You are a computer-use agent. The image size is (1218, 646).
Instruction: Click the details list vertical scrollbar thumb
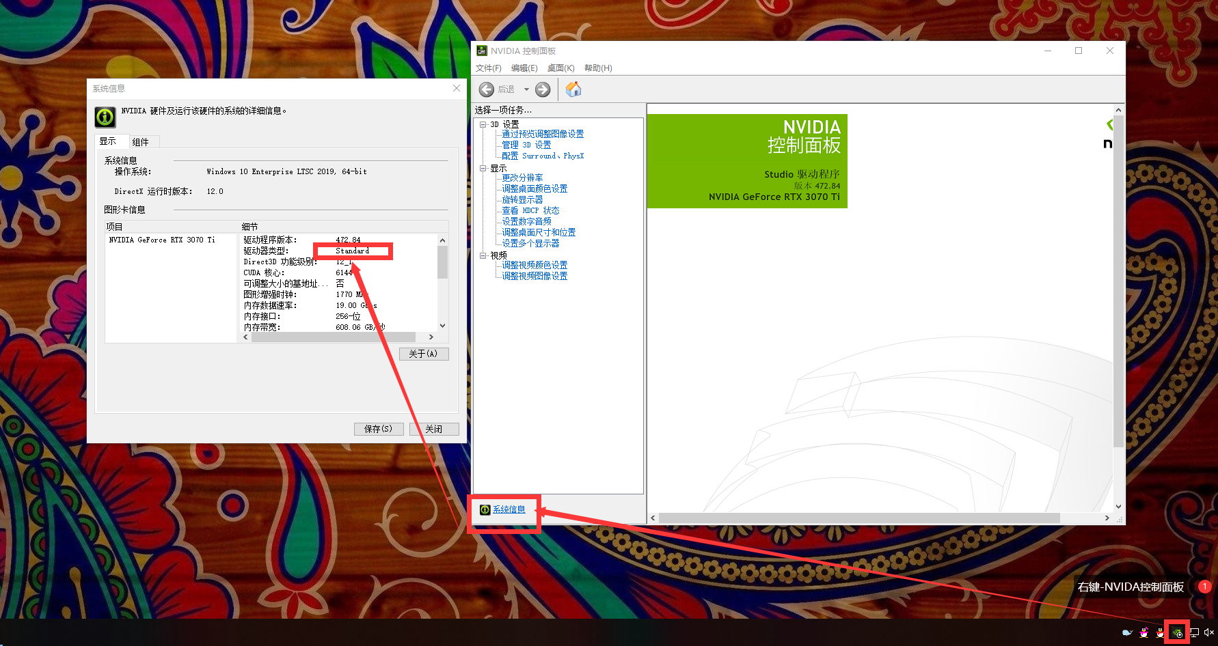pos(442,262)
